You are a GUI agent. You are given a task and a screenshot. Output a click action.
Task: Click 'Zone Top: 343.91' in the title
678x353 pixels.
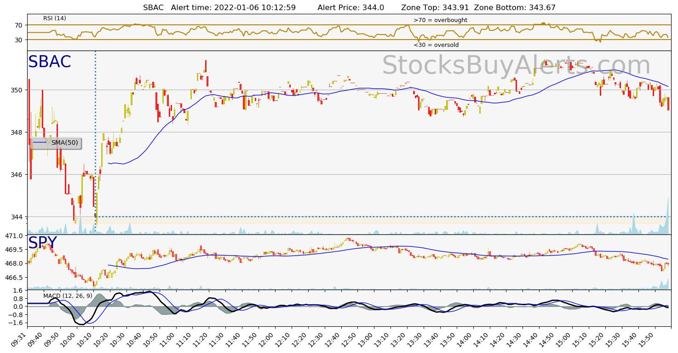(x=435, y=8)
